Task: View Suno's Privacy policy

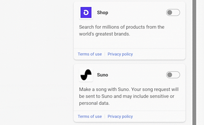Action: coord(120,116)
